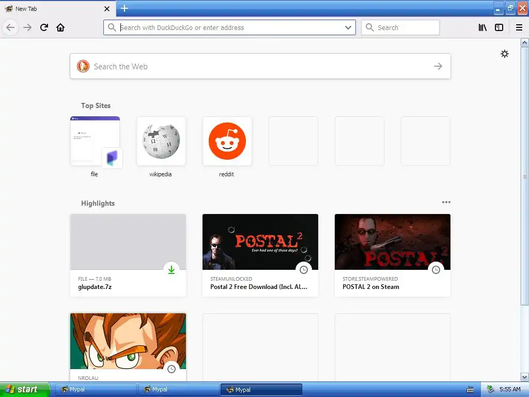The height and width of the screenshot is (397, 529).
Task: Click the network system tray icon
Action: point(491,389)
